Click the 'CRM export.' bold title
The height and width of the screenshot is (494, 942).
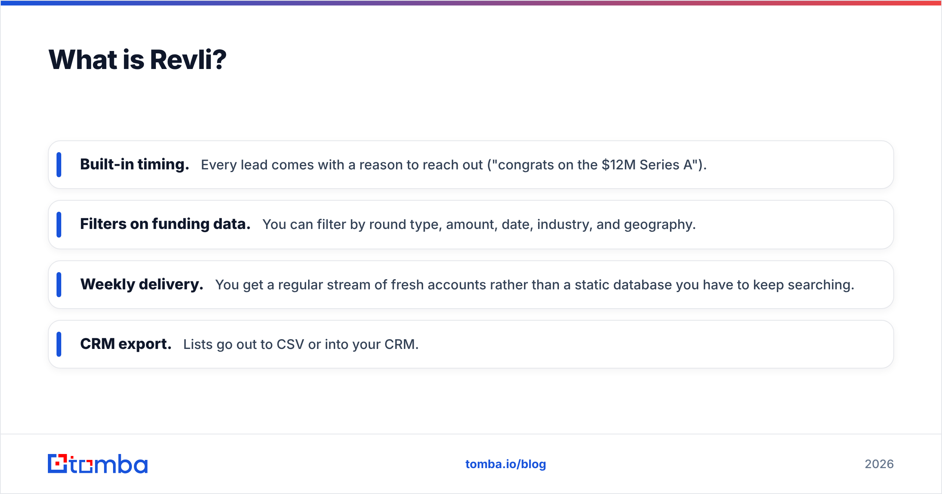click(126, 344)
